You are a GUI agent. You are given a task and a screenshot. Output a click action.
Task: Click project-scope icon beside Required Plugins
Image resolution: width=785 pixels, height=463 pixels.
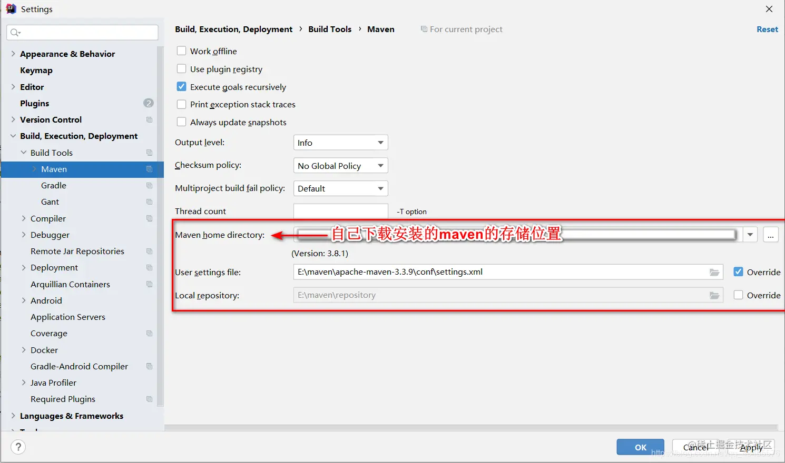tap(149, 399)
